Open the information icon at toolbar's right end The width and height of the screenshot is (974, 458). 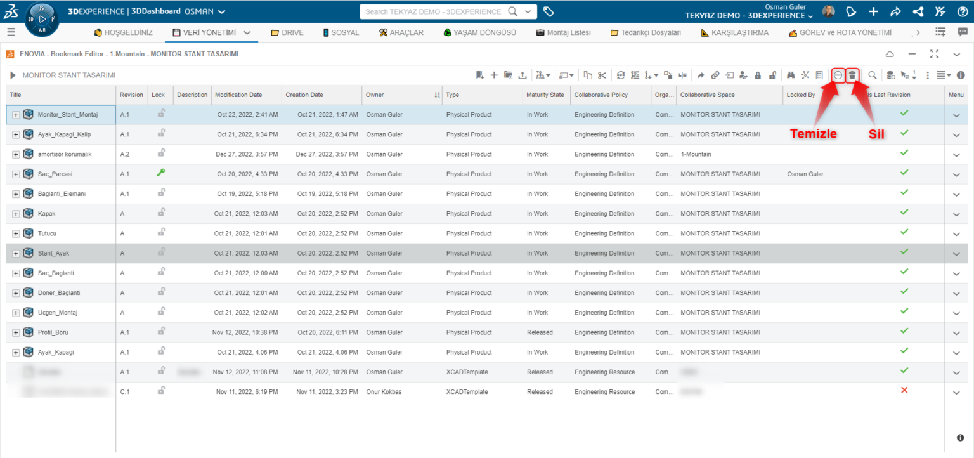(961, 75)
